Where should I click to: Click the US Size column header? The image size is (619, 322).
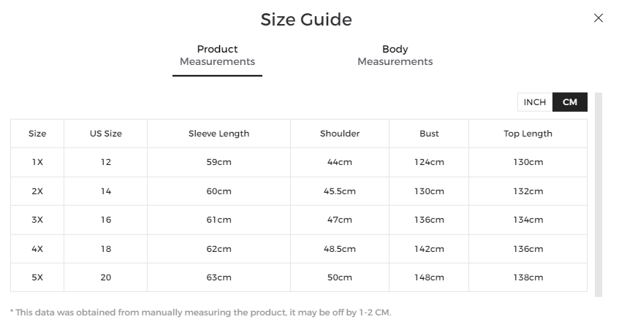pyautogui.click(x=106, y=134)
